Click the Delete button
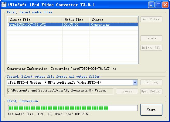170x122 pixels. pos(151,38)
